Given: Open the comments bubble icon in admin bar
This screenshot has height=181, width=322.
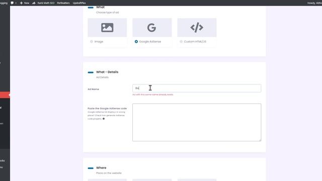Looking at the screenshot, I should coord(12,3).
